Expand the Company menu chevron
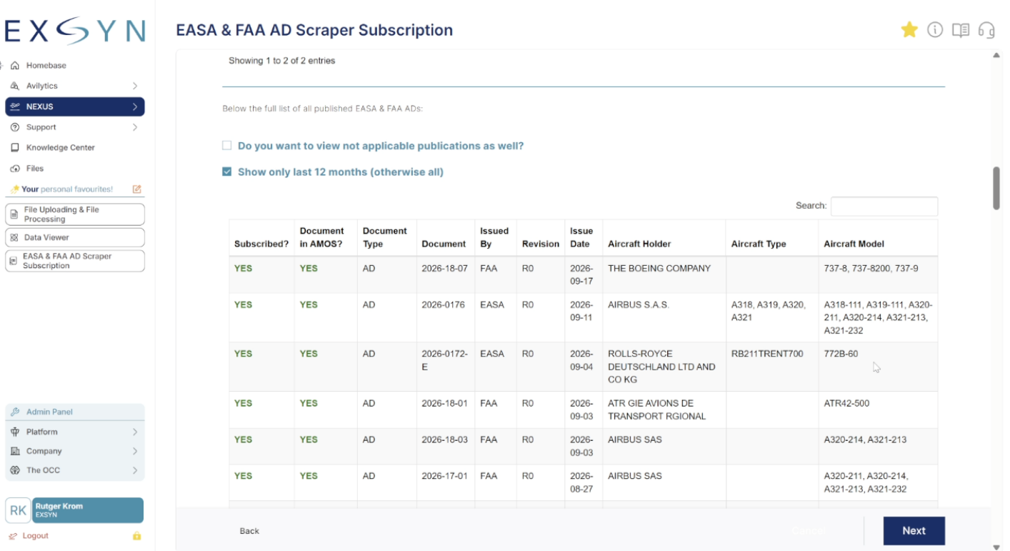Image resolution: width=1010 pixels, height=551 pixels. pos(135,451)
